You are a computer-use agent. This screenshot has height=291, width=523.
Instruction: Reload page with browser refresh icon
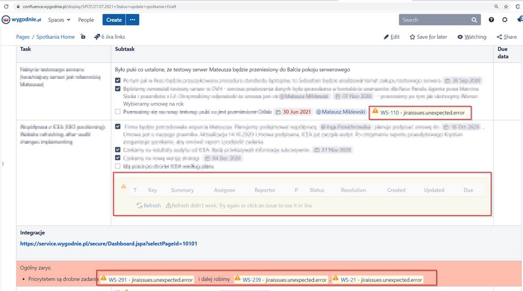pos(6,6)
